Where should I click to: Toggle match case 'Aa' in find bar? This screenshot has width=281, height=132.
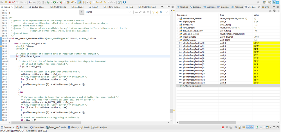[136, 12]
